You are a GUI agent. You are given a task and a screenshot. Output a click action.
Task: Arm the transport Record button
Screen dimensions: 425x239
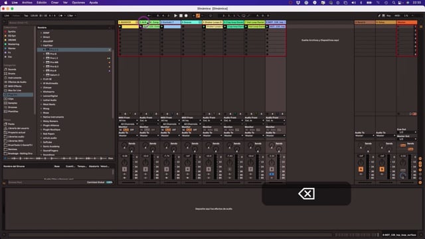pyautogui.click(x=186, y=16)
